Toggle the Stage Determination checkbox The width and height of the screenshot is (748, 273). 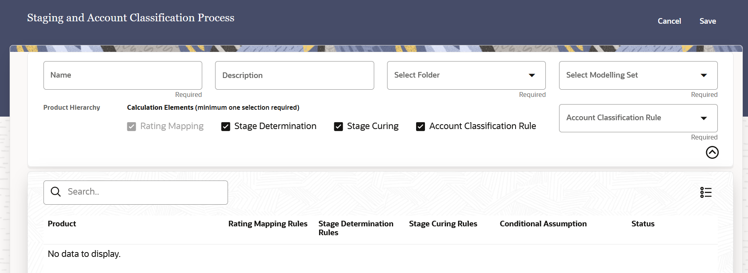(x=226, y=127)
